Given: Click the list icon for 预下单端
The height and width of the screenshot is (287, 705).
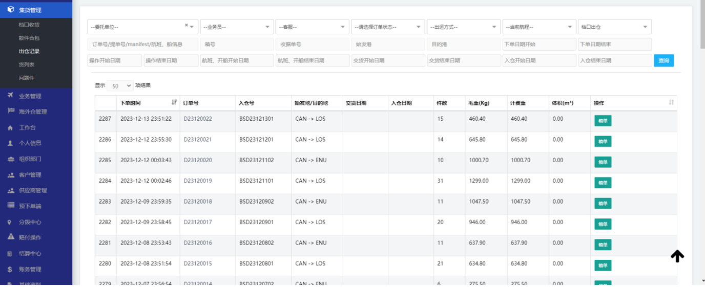Looking at the screenshot, I should 10,206.
